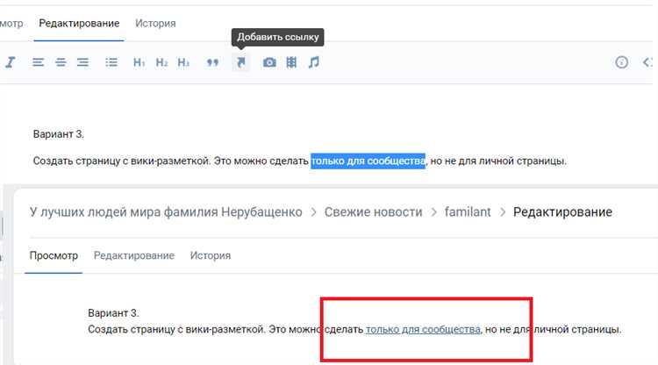Select the Просмотр tab in lower panel

(54, 255)
